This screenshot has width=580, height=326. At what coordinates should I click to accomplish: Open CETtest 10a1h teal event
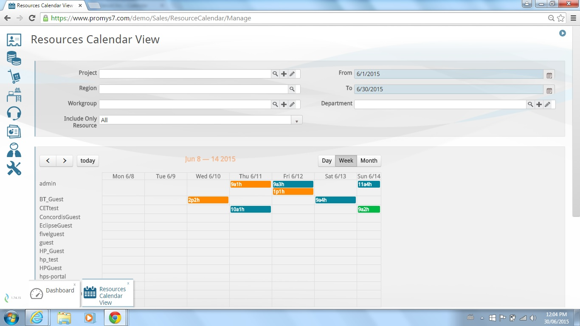pyautogui.click(x=251, y=209)
